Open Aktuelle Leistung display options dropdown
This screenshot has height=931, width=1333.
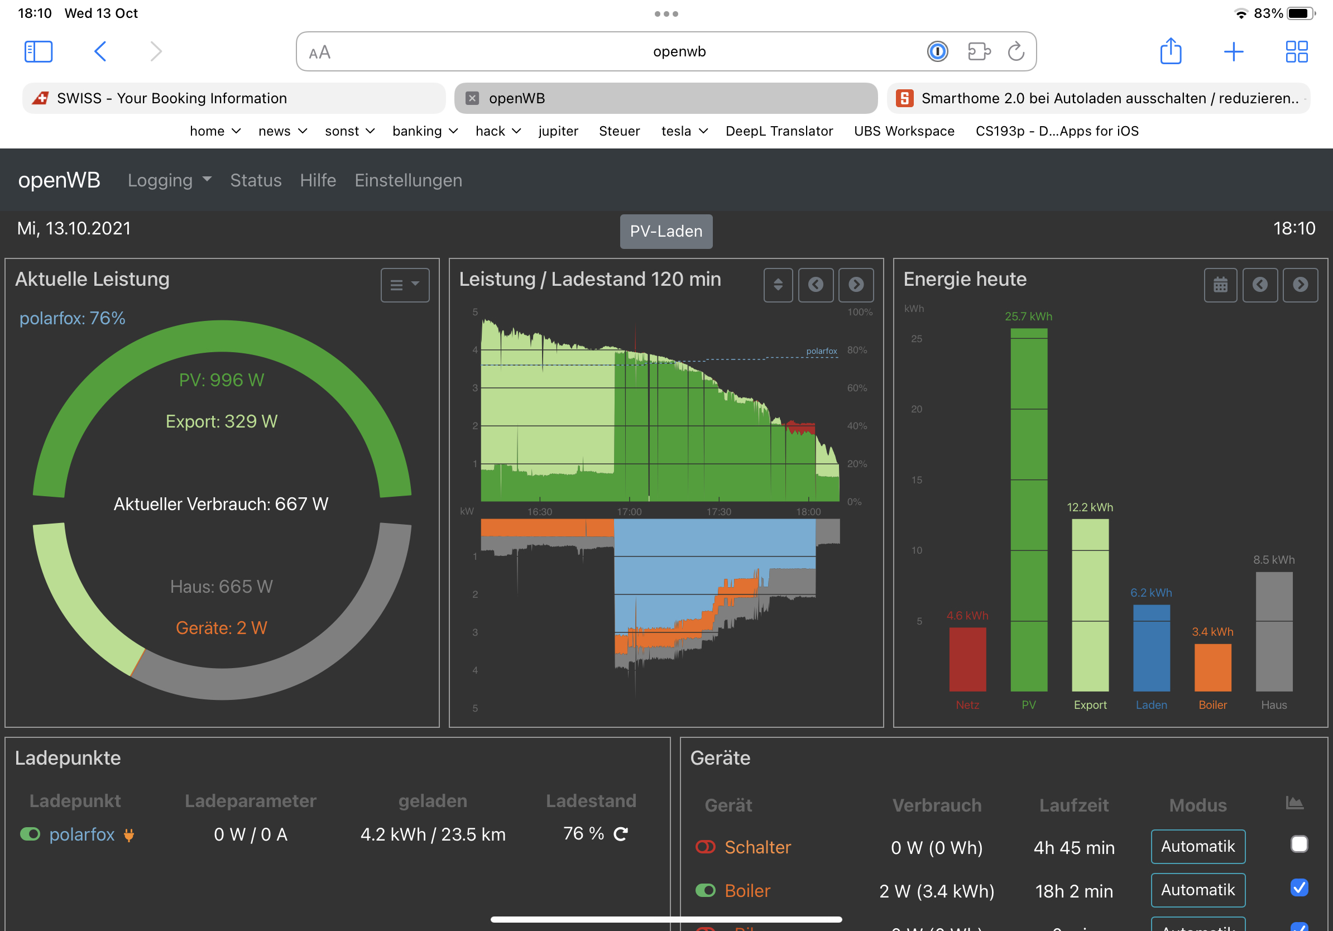tap(405, 285)
